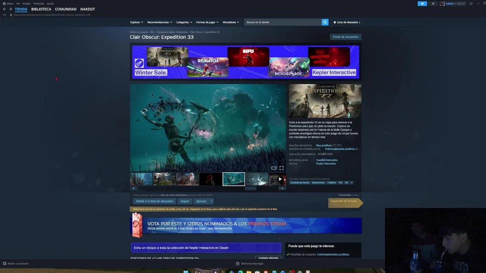Click the Gestionar descargas download icon
Viewport: 486px width, 273px height.
coord(238,264)
